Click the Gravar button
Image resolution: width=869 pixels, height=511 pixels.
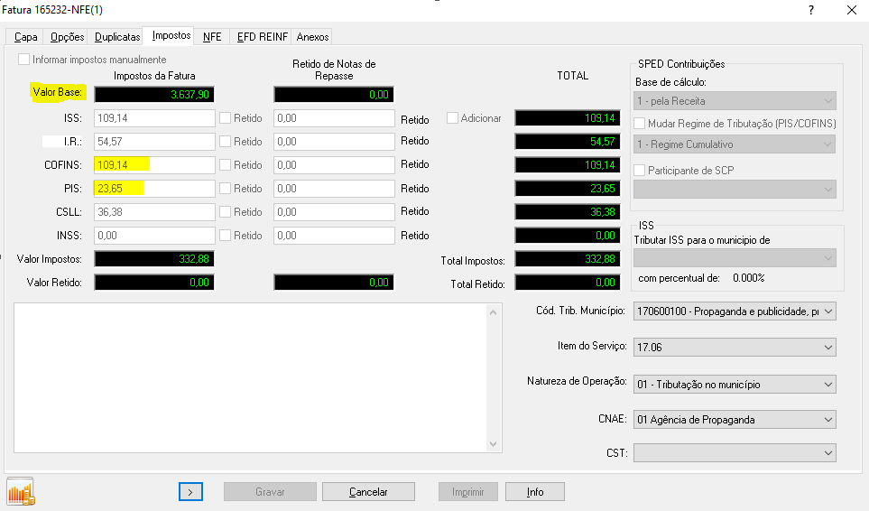[x=270, y=492]
